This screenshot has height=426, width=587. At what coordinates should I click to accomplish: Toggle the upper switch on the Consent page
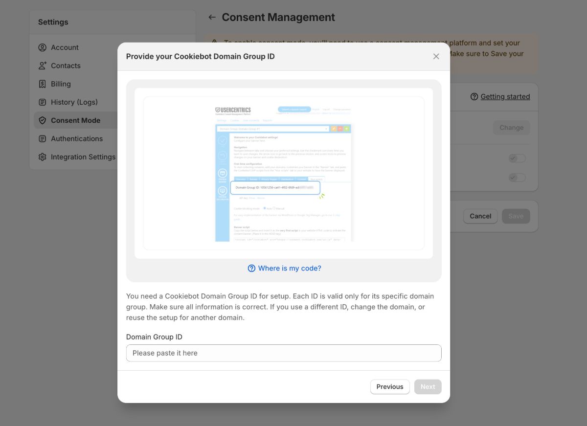517,158
